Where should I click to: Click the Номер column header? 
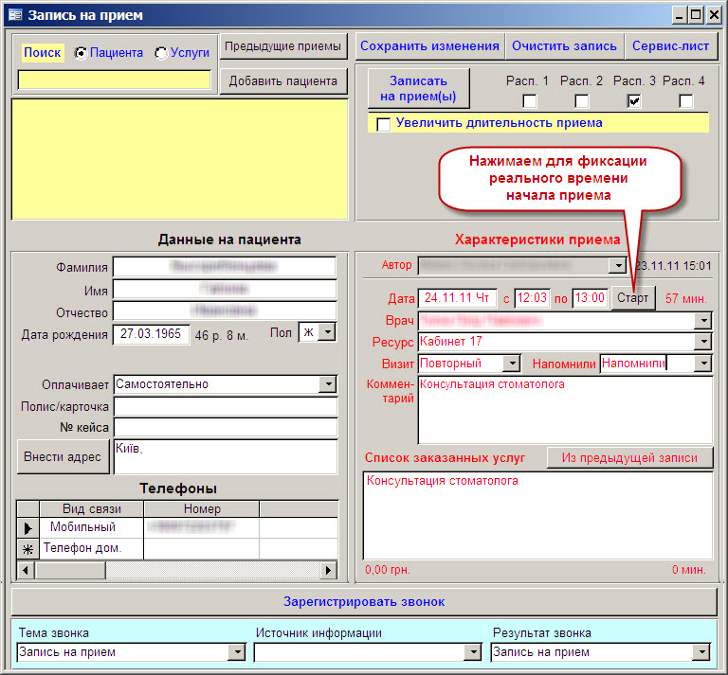click(x=202, y=509)
